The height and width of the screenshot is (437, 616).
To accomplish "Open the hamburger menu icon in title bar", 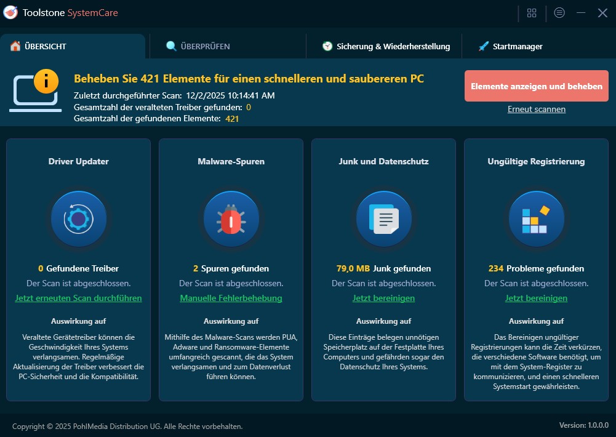I will point(559,13).
